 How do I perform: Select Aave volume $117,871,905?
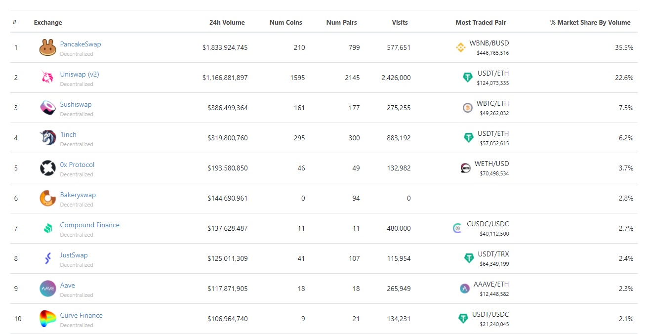228,289
